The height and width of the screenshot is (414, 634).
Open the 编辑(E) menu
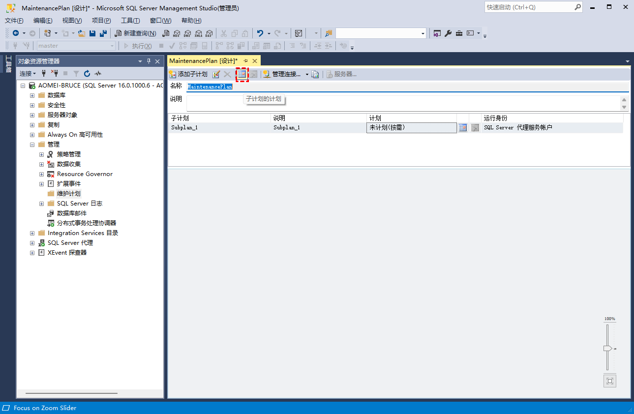(43, 21)
